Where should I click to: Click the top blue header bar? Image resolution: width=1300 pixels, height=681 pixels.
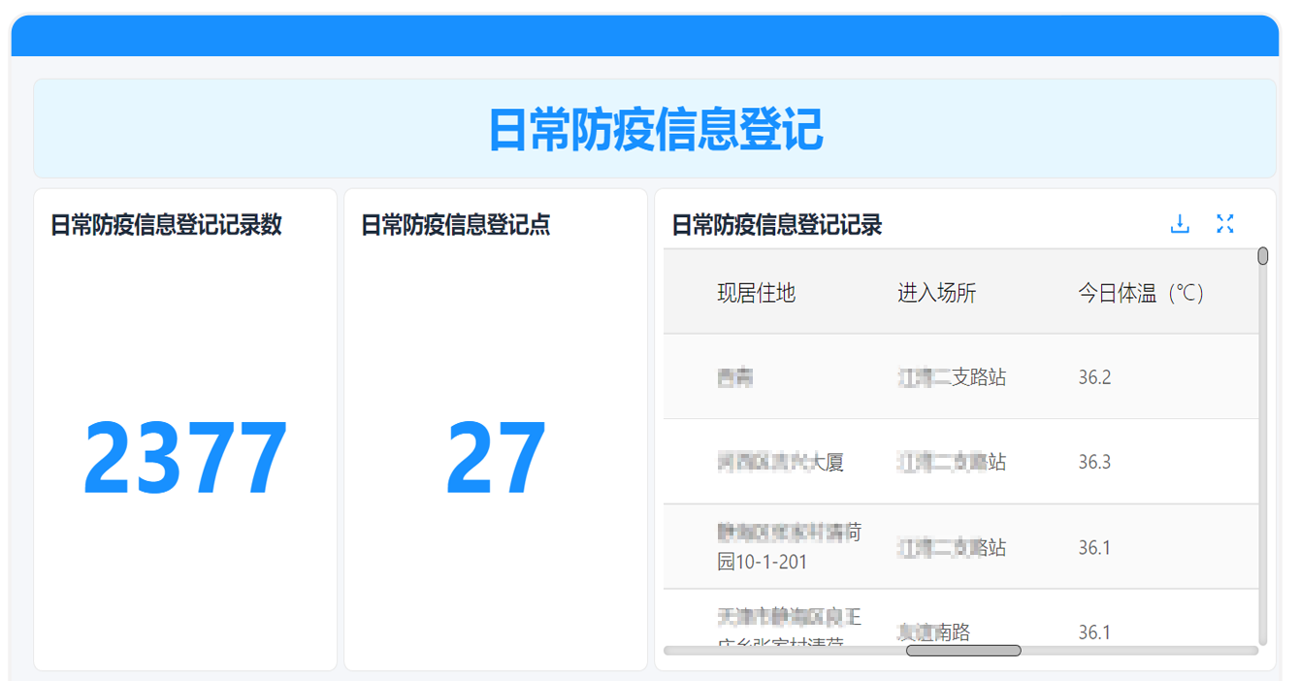pos(650,36)
